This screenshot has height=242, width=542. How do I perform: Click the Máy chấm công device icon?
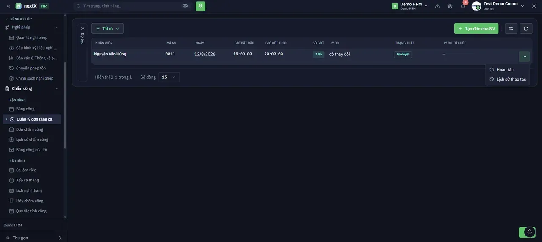(12, 201)
